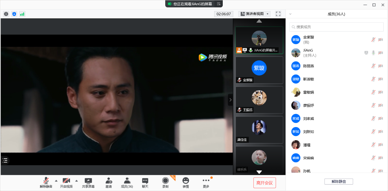
Task: Open the 演讲者视图 view dropdown
Action: pos(254,14)
